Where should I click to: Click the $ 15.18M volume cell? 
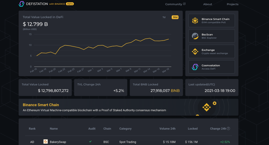coord(169,142)
